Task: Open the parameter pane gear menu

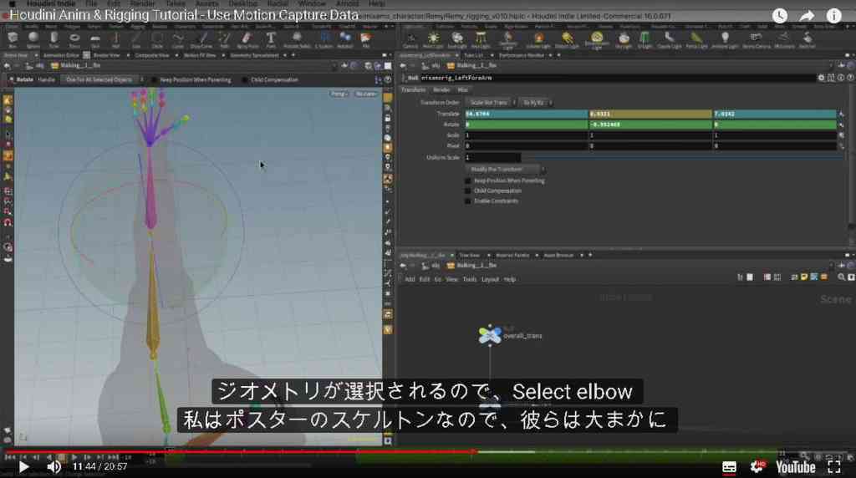Action: point(821,78)
